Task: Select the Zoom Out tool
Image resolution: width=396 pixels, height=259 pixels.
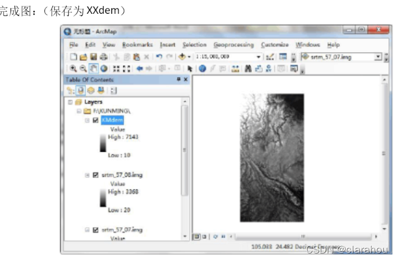Action: tap(83, 69)
